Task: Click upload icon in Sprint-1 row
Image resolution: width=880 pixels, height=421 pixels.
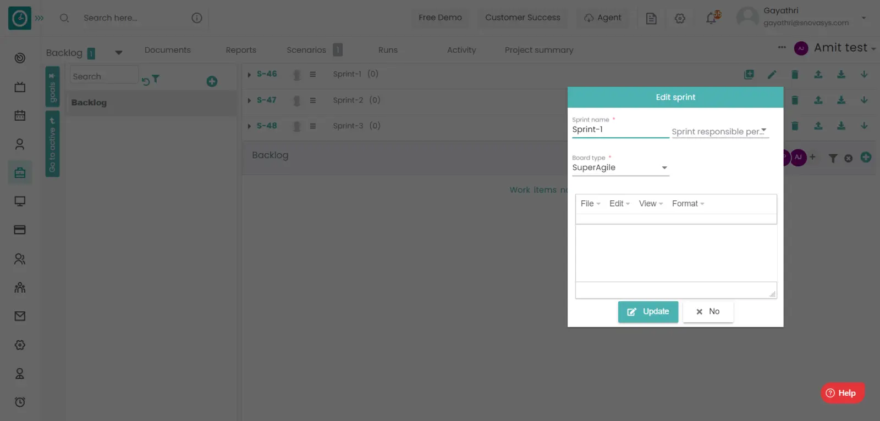Action: (x=818, y=75)
